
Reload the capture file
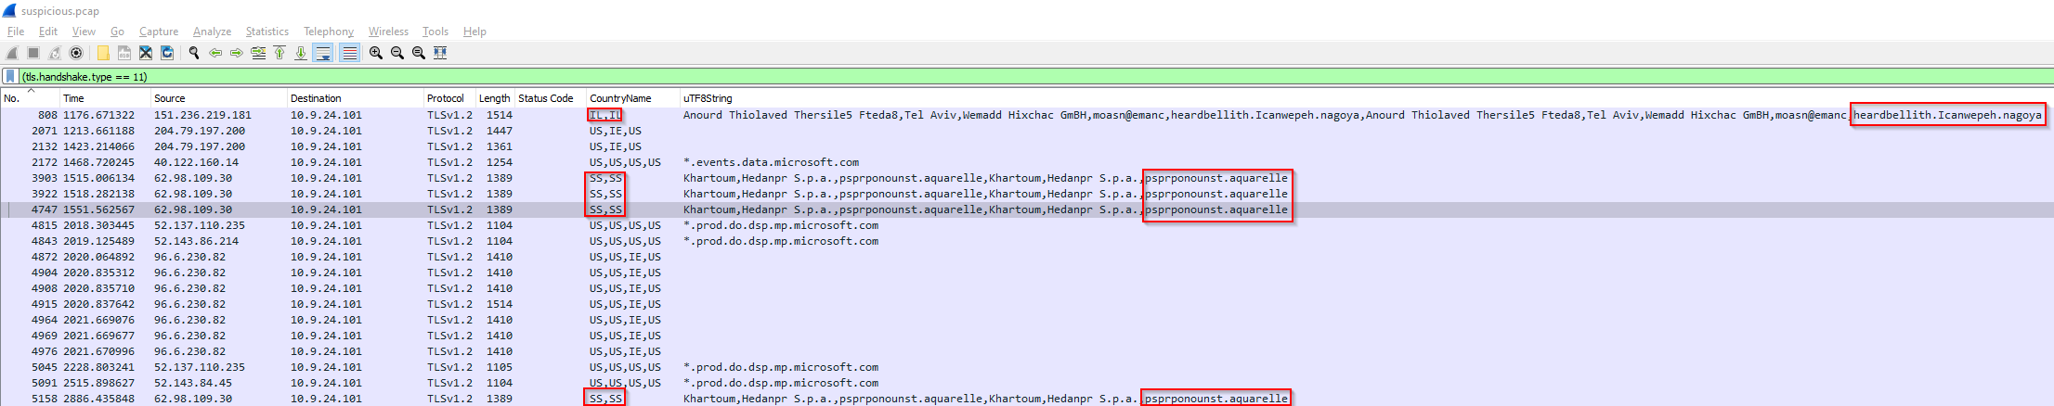[167, 53]
